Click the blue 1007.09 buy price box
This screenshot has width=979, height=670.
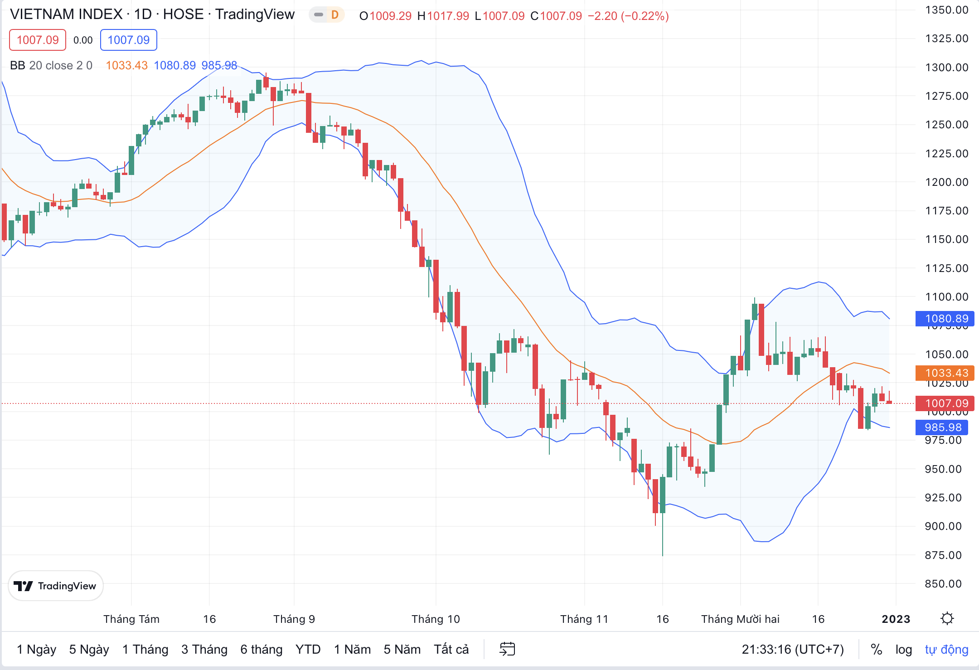click(x=128, y=40)
